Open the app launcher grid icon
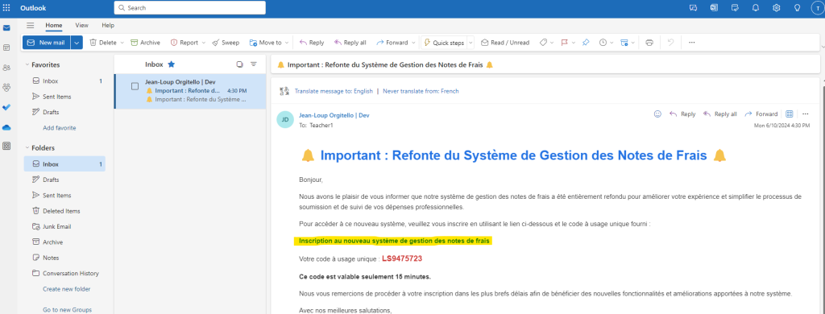 pos(6,8)
